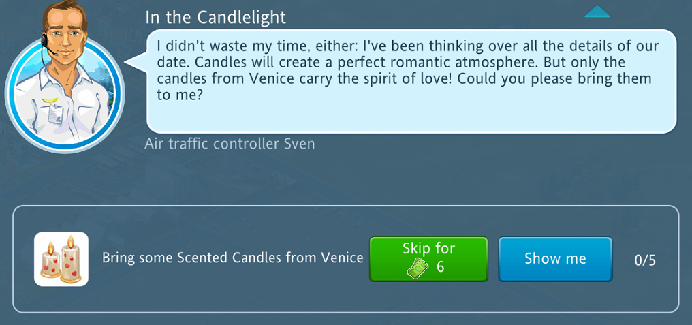Tap the 0/5 progress counter
Image resolution: width=692 pixels, height=325 pixels.
645,260
